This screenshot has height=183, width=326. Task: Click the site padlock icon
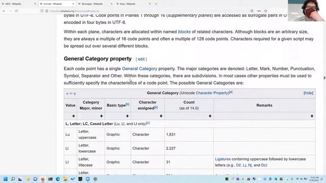tap(46, 11)
